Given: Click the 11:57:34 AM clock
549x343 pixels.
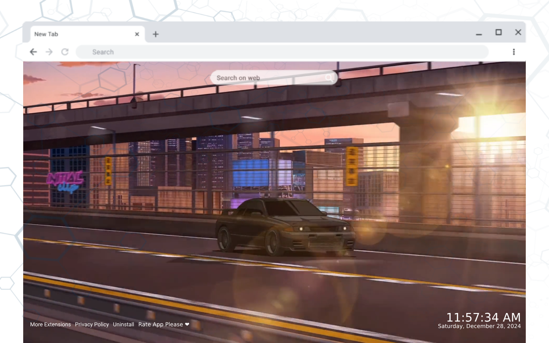Looking at the screenshot, I should point(483,317).
